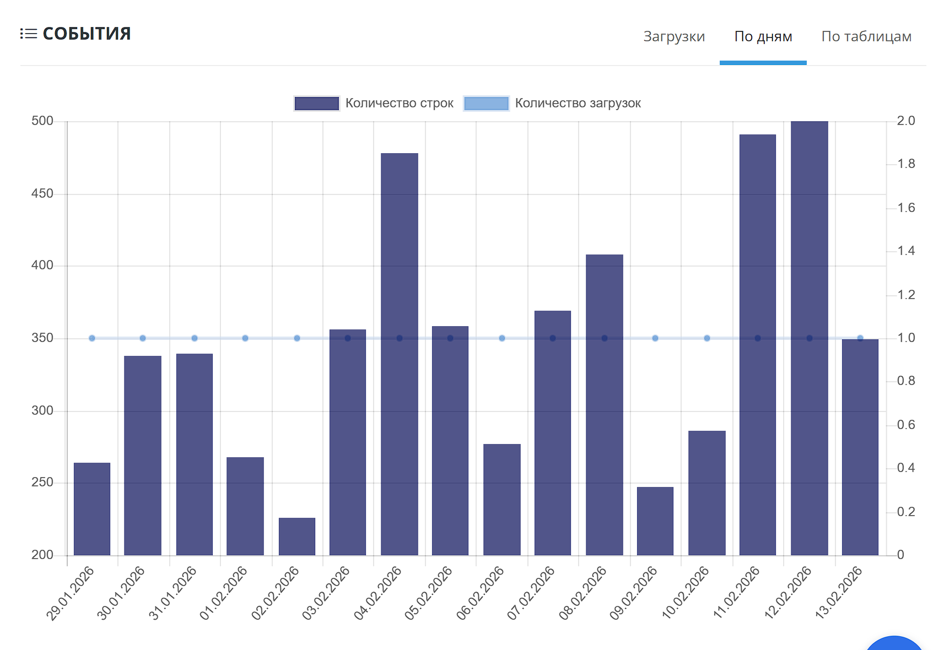Image resolution: width=944 pixels, height=650 pixels.
Task: Click the 05.02.2026 axis date label
Action: tap(429, 594)
